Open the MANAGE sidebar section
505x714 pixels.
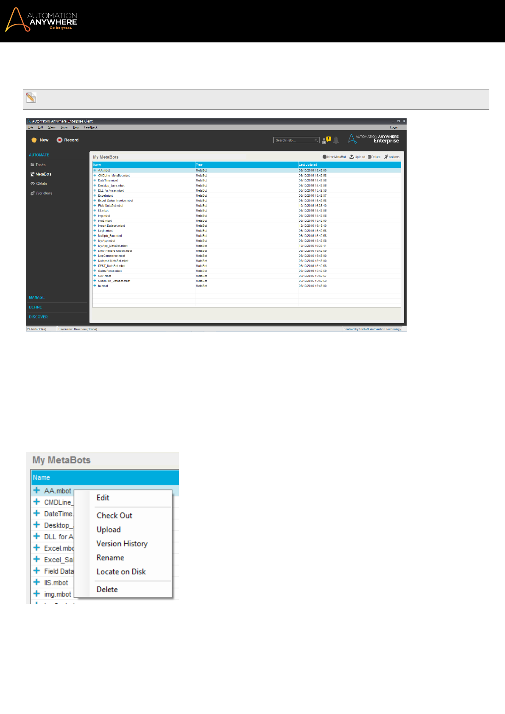coord(37,298)
